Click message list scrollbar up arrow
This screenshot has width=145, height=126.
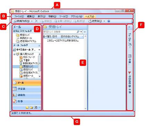(x=85, y=36)
